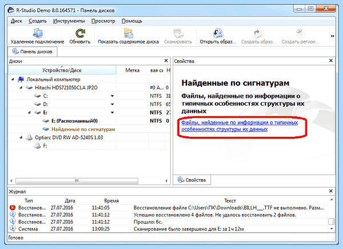Click the Тип log column header
This screenshot has width=343, height=249.
(29, 200)
